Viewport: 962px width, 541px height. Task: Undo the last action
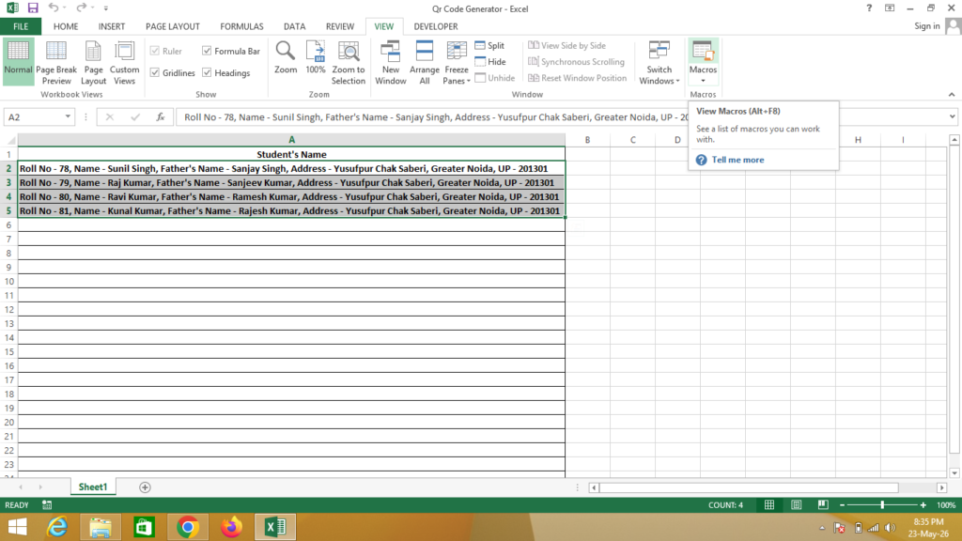54,8
